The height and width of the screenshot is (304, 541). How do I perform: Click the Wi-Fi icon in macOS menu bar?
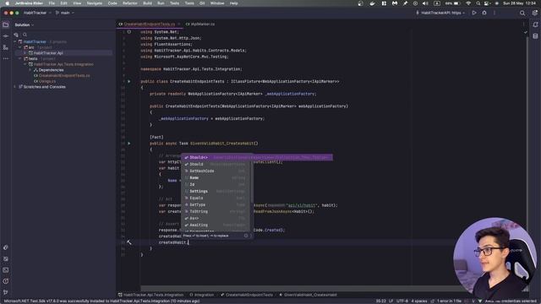click(468, 3)
